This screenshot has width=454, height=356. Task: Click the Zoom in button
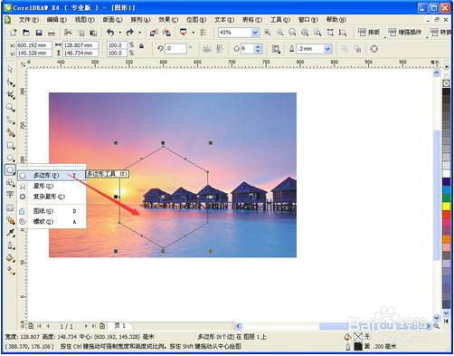267,33
